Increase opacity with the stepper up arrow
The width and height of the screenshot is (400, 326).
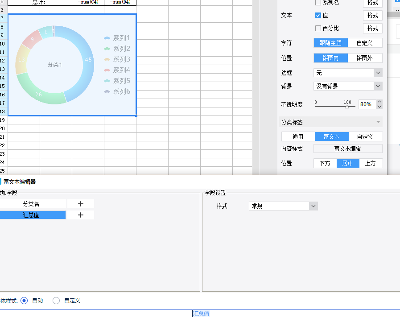coord(379,102)
